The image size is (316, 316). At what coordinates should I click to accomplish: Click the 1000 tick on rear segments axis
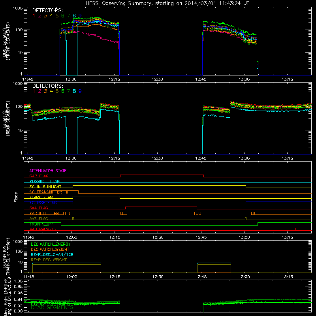[x=17, y=84]
